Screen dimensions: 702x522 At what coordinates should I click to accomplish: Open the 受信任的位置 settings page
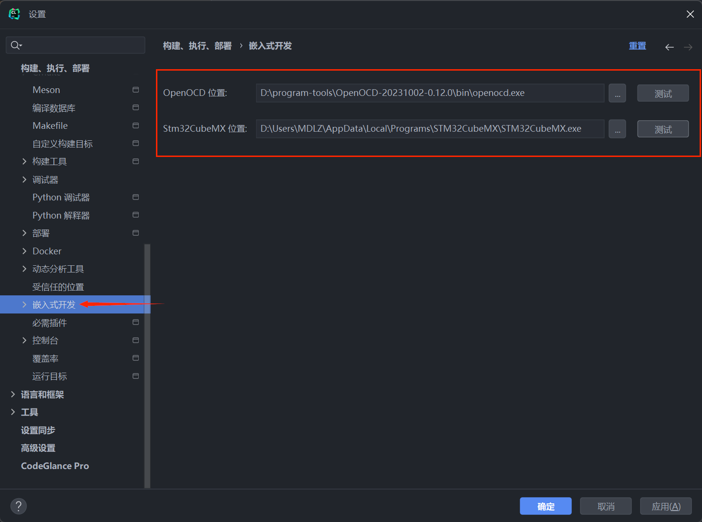coord(58,287)
